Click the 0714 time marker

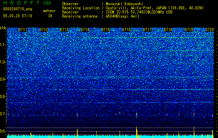point(85,30)
